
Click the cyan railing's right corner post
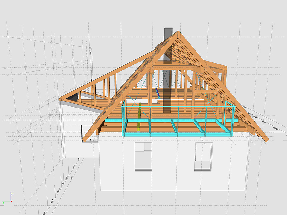(233, 119)
